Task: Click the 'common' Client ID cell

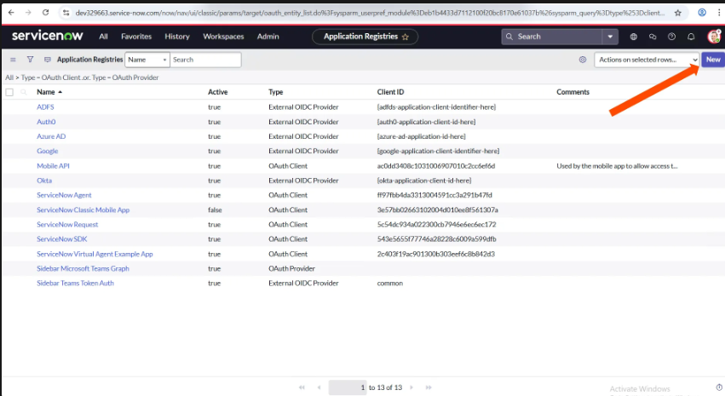Action: [390, 283]
